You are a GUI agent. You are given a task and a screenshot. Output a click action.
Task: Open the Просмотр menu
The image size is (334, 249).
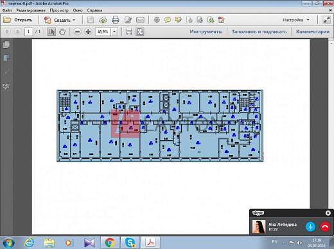tap(59, 10)
